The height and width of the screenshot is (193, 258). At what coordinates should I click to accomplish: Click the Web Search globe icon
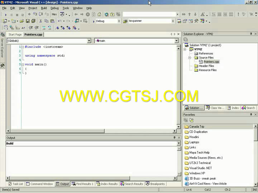106,14
